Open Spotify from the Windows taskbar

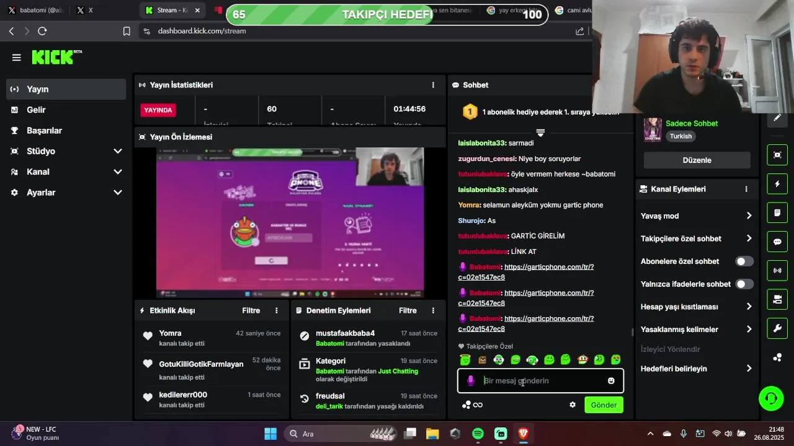coord(478,434)
